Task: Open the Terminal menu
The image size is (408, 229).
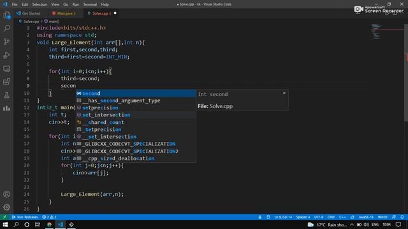Action: 90,4
